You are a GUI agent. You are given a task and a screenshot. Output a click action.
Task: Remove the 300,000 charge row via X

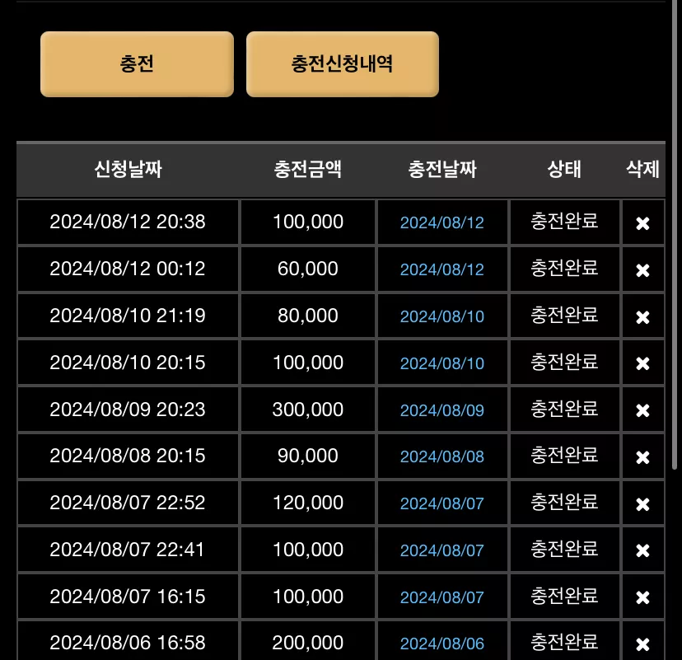click(642, 410)
